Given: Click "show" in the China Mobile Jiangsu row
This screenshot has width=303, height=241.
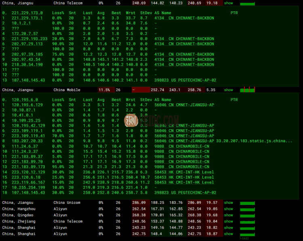Looking at the screenshot, I should click(x=229, y=90).
